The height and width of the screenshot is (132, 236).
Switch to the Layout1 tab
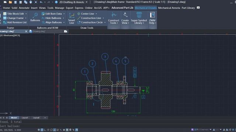click(25, 118)
